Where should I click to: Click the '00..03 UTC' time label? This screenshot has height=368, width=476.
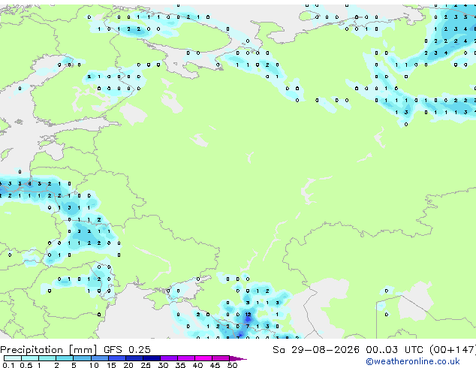pyautogui.click(x=394, y=350)
